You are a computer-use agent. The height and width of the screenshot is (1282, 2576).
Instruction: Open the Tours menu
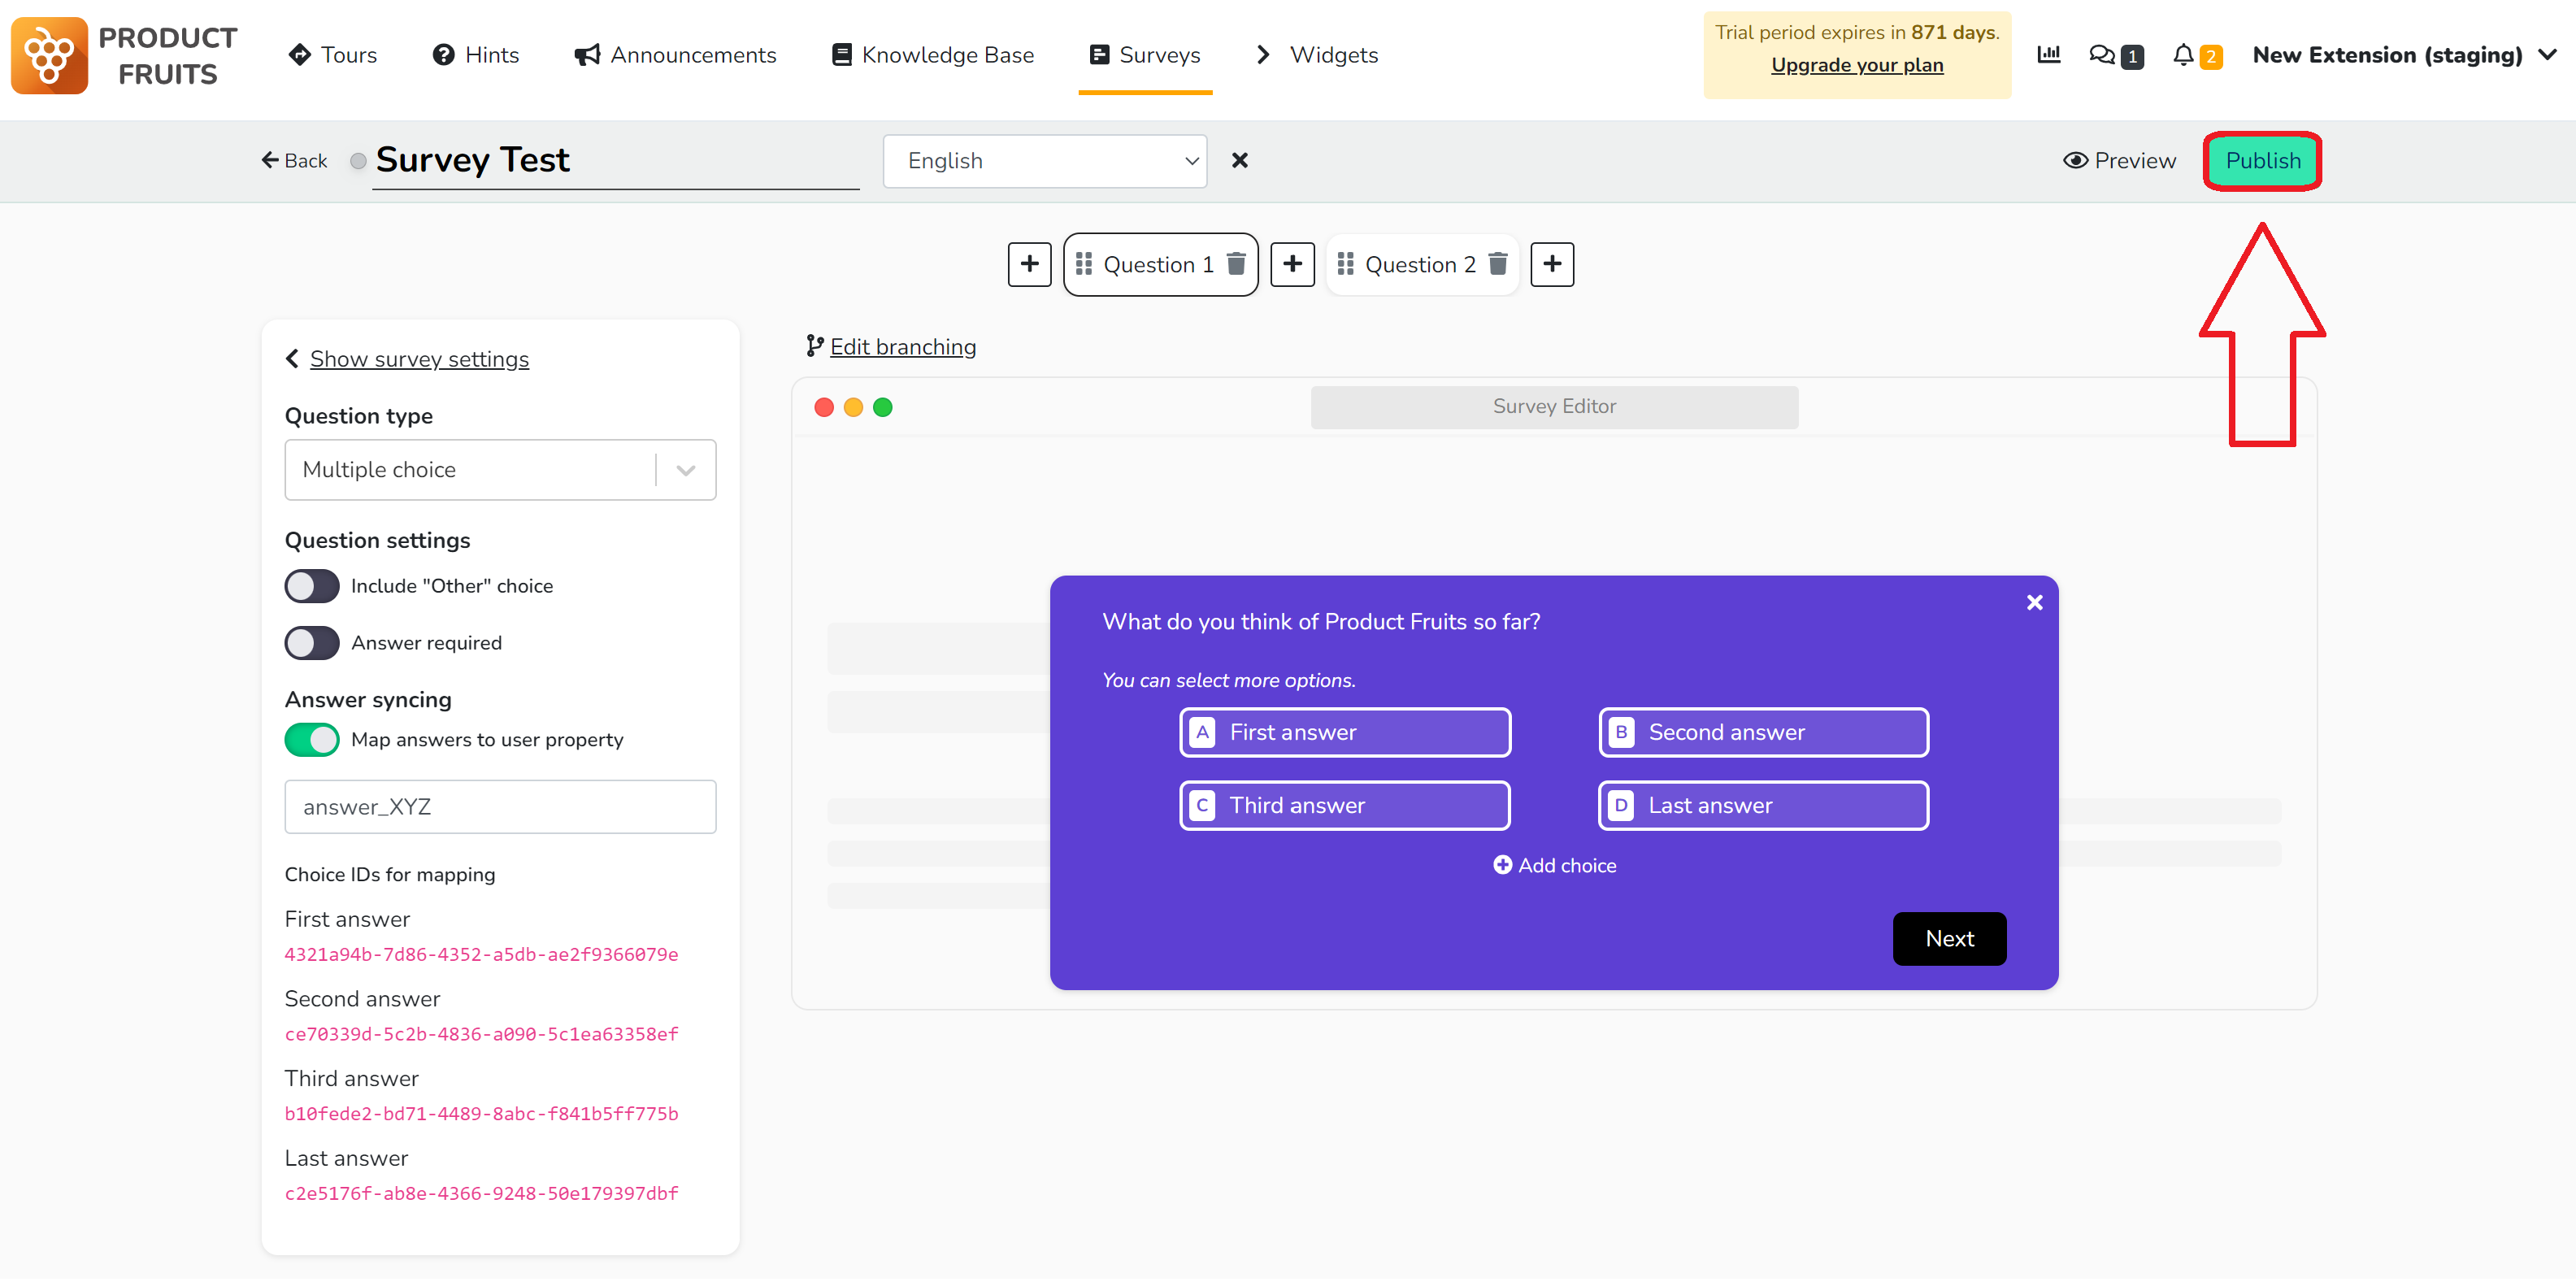tap(332, 55)
